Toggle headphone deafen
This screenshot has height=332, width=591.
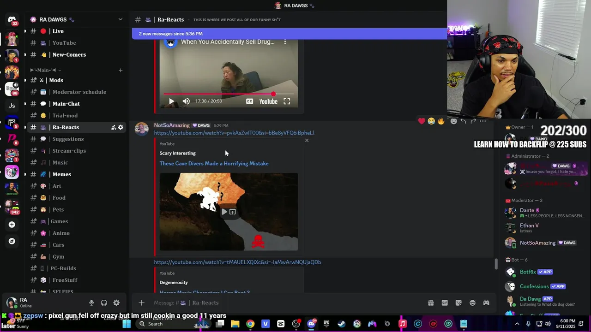(104, 303)
